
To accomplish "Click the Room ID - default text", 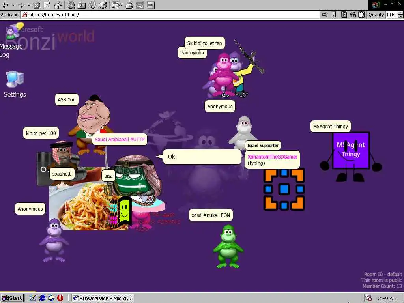I will [x=383, y=275].
